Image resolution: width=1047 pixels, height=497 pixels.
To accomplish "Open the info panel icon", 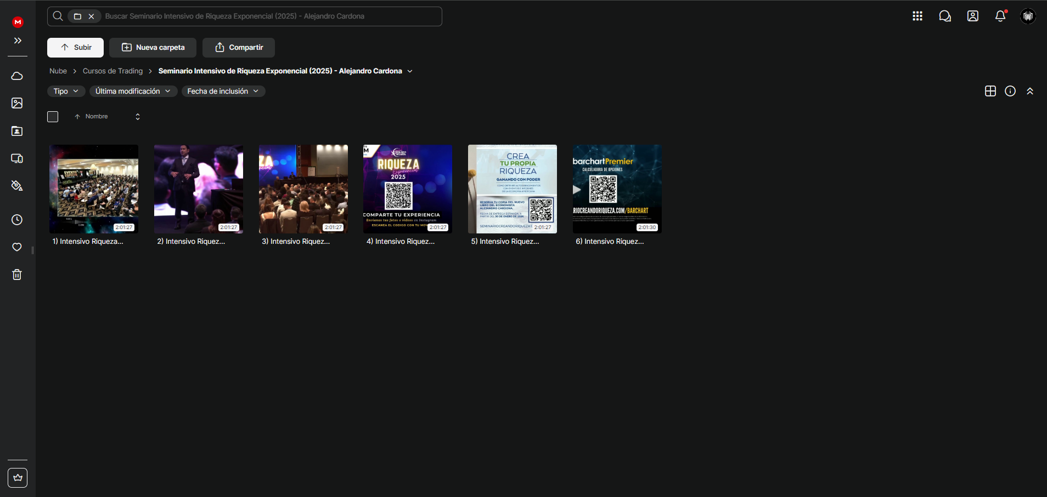I will (1010, 92).
